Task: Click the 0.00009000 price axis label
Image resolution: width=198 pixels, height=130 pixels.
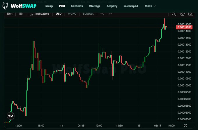Action: 184,99
